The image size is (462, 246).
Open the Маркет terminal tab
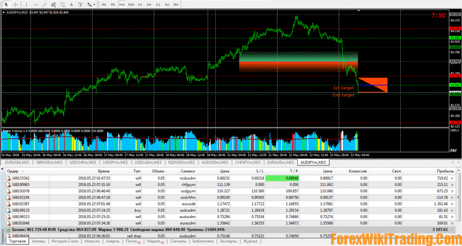point(155,241)
